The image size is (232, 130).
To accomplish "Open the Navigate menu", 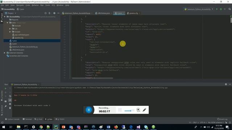I will point(20,5).
